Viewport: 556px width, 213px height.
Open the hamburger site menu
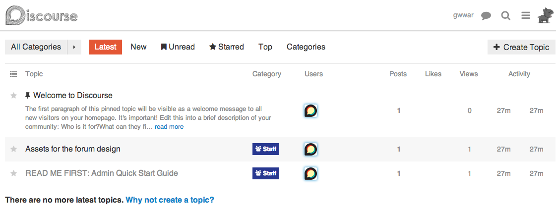[x=526, y=16]
